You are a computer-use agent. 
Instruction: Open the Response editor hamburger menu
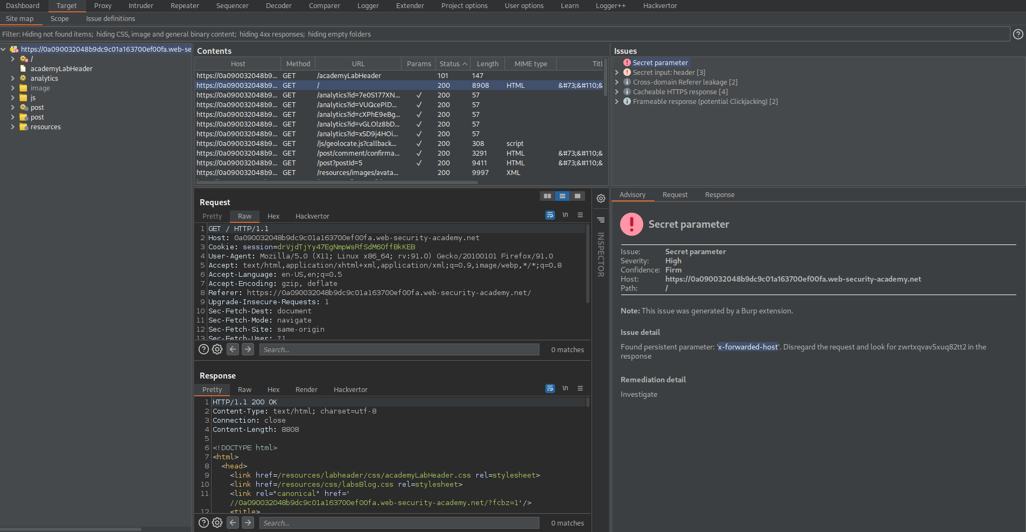point(580,388)
